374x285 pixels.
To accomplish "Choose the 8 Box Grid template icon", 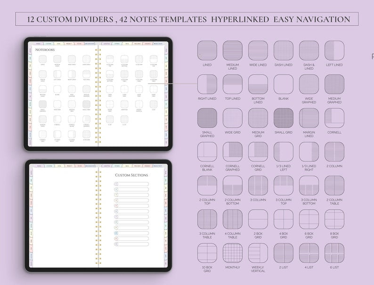I will click(334, 219).
